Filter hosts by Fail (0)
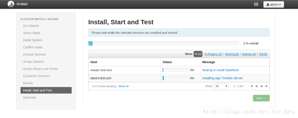298x118 pixels. pos(263,54)
